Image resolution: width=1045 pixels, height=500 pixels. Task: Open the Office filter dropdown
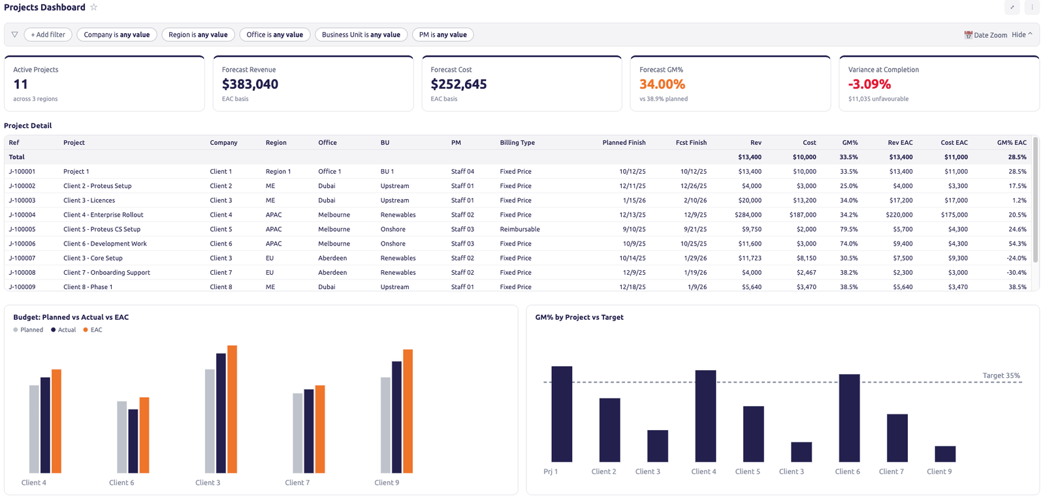(275, 35)
